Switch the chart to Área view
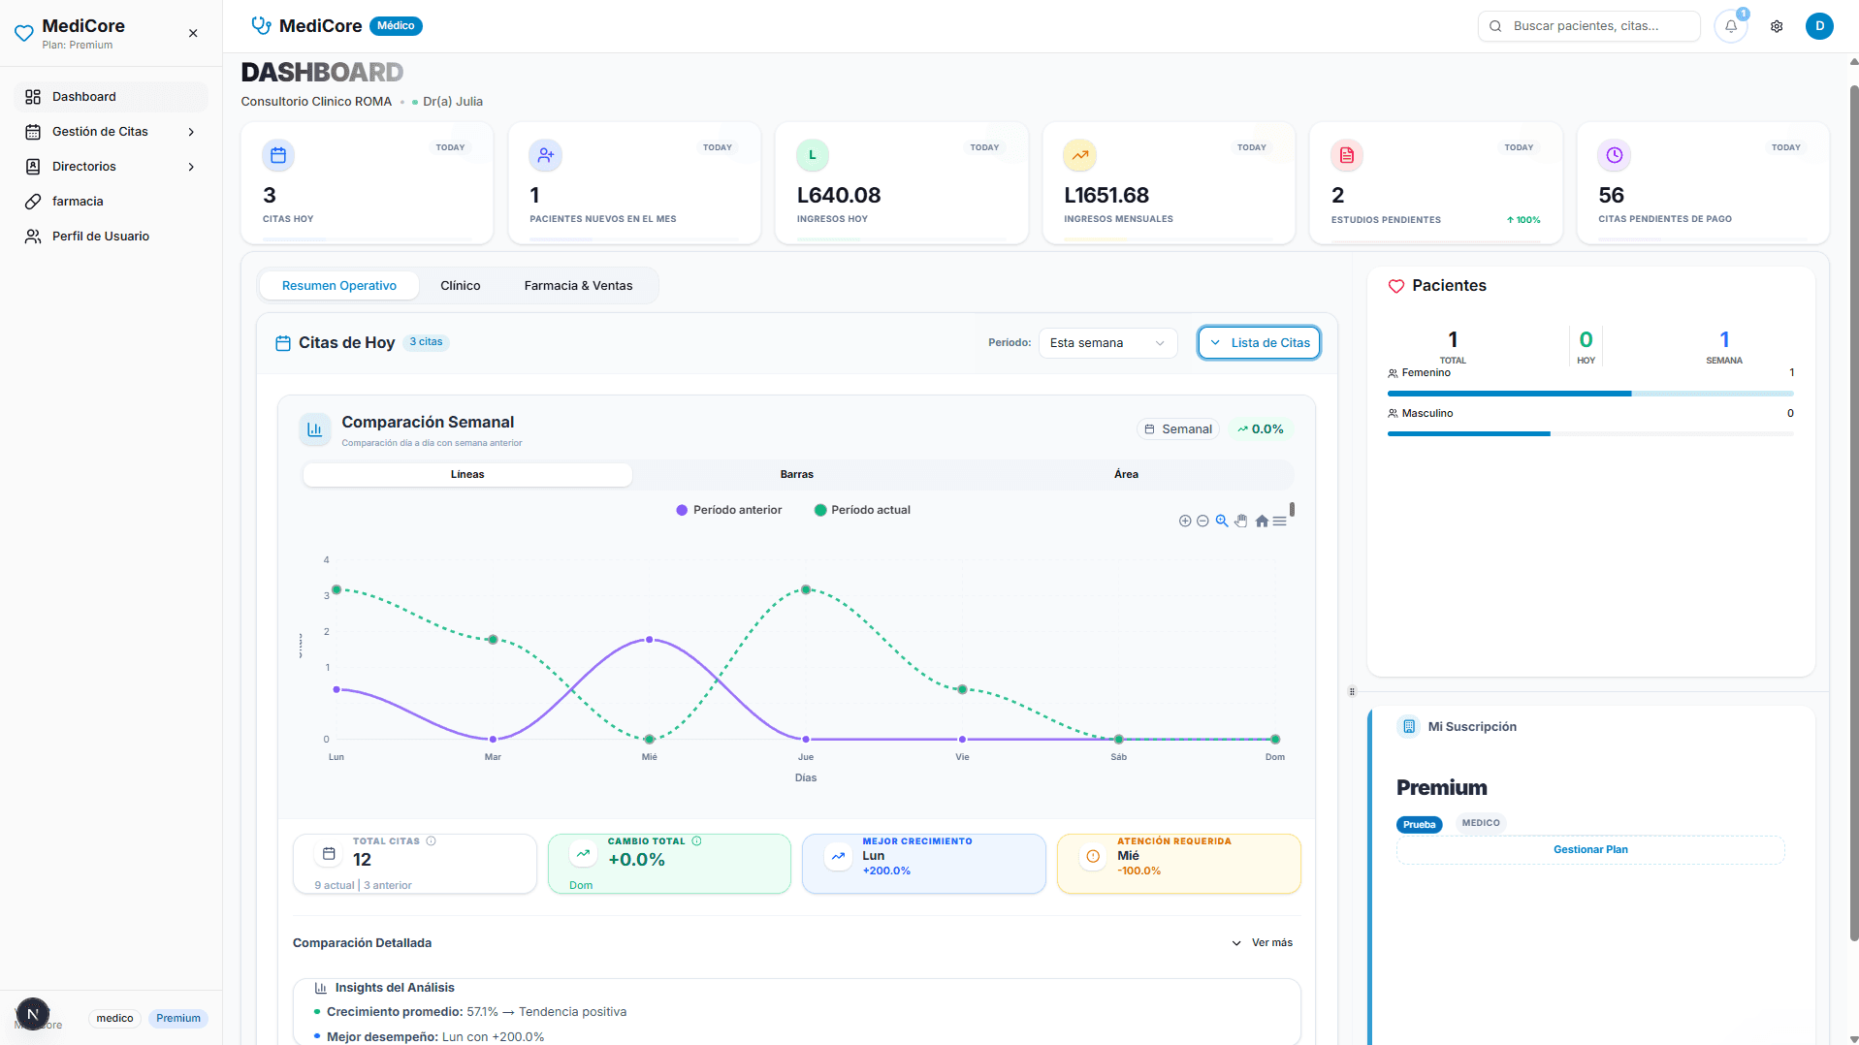 (1126, 474)
